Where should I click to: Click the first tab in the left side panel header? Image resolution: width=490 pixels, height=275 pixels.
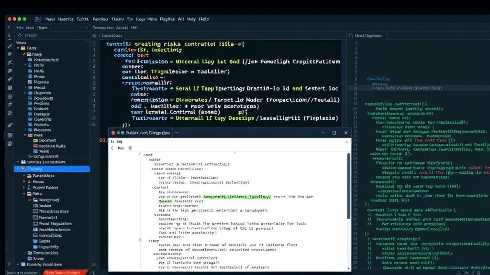[x=20, y=28]
